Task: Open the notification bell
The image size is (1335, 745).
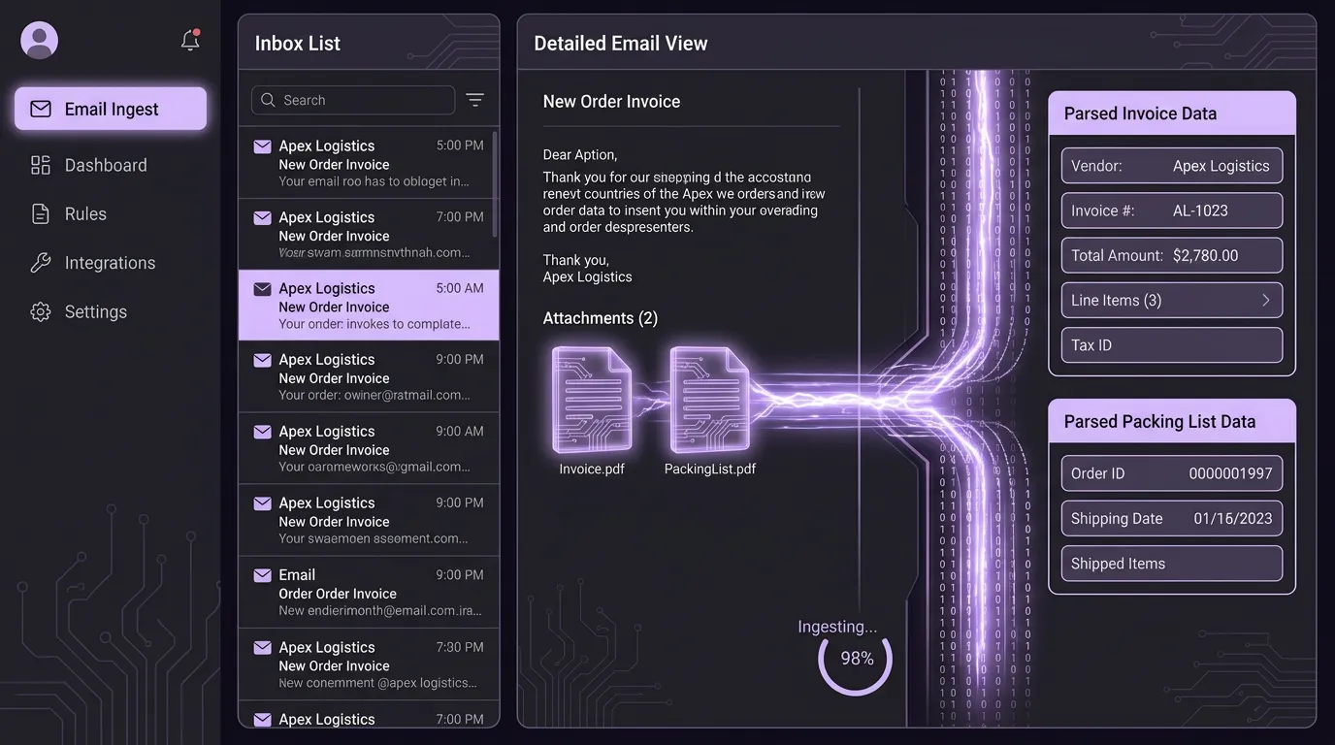Action: point(190,40)
